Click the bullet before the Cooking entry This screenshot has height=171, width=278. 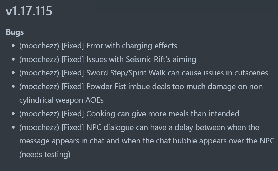13,114
